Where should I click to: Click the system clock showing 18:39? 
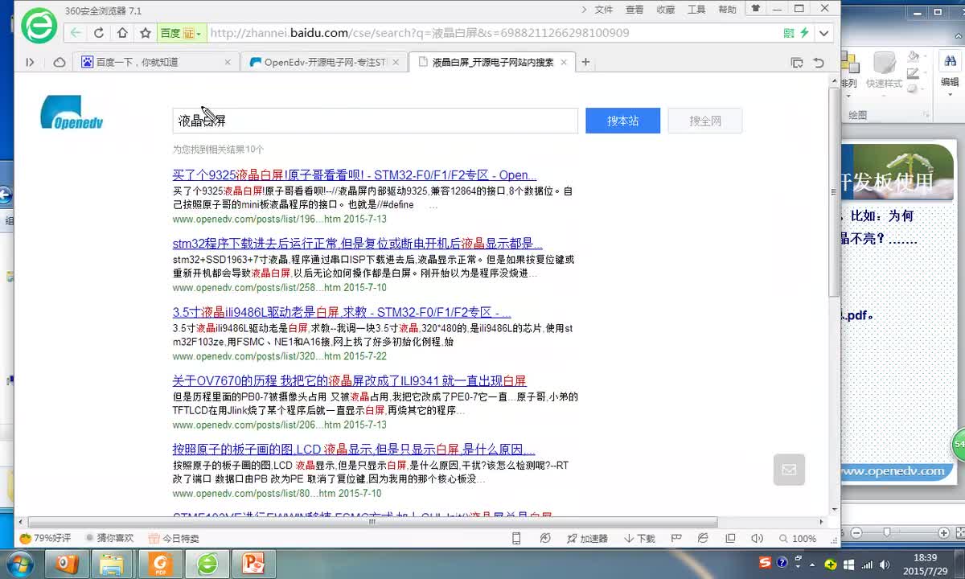point(926,564)
